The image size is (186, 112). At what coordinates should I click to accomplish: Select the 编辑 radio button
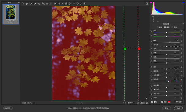165,27
